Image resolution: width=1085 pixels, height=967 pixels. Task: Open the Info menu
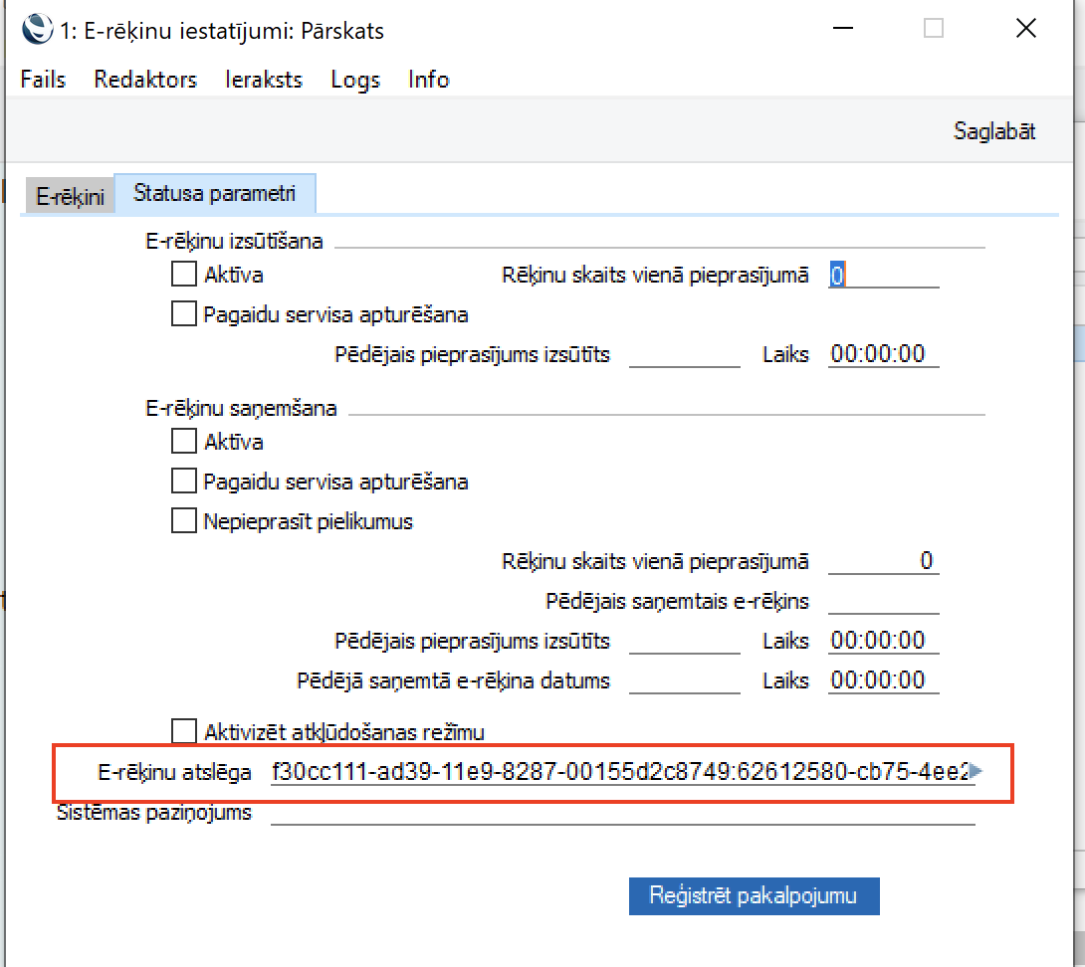[429, 80]
